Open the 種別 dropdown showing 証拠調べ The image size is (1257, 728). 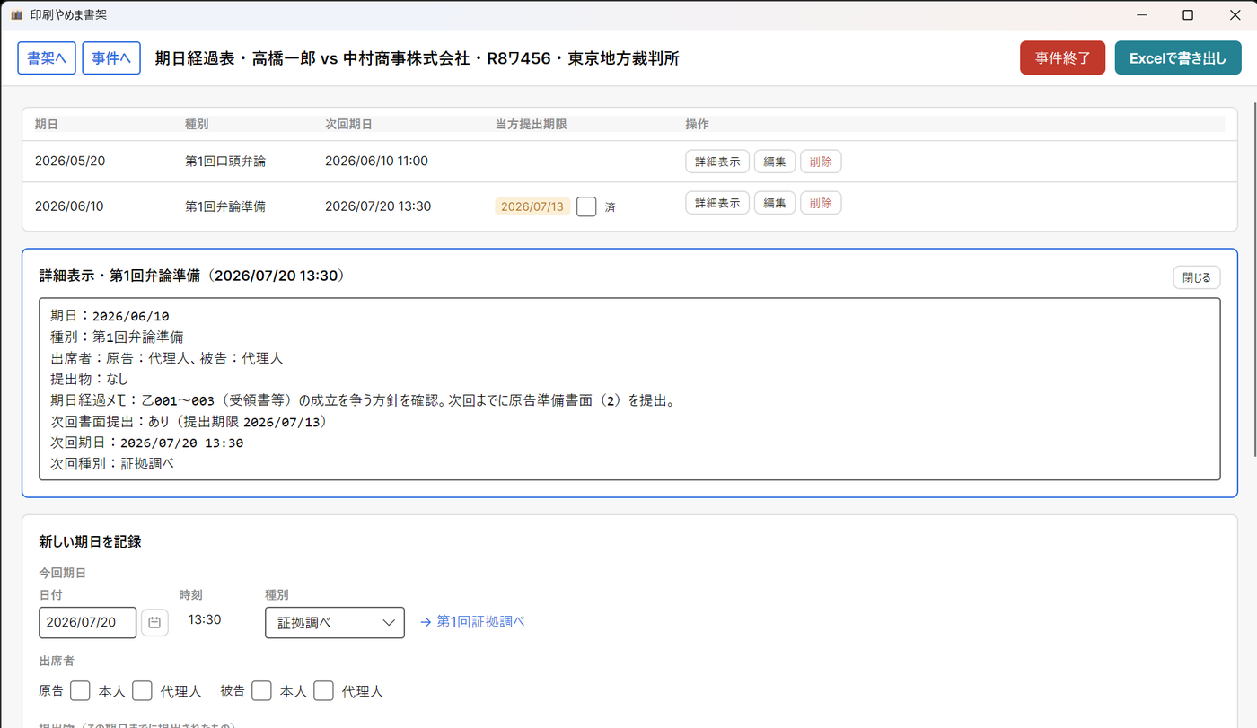(x=335, y=622)
